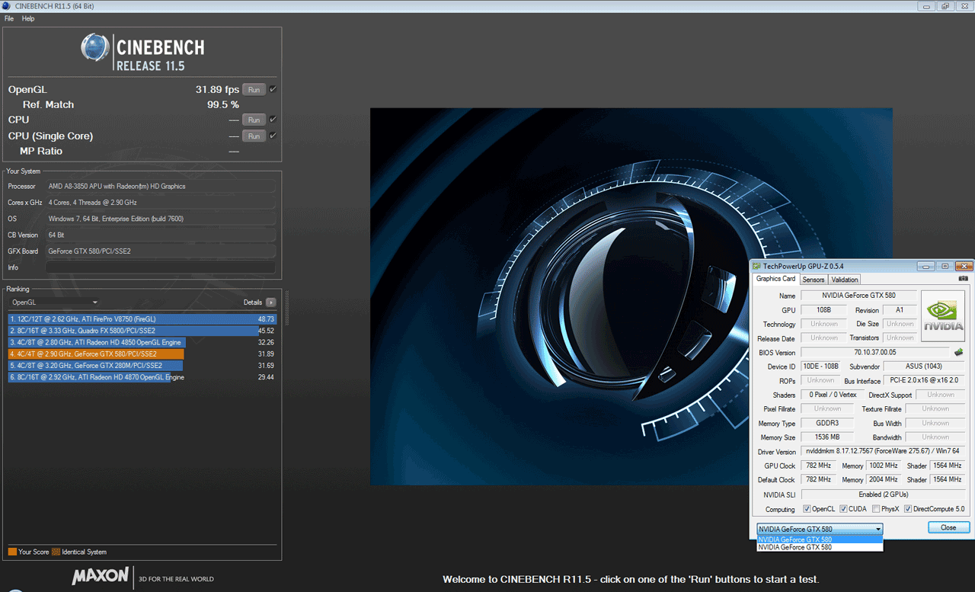This screenshot has height=592, width=975.
Task: Click the GPU-Z screenshot camera icon
Action: click(964, 279)
